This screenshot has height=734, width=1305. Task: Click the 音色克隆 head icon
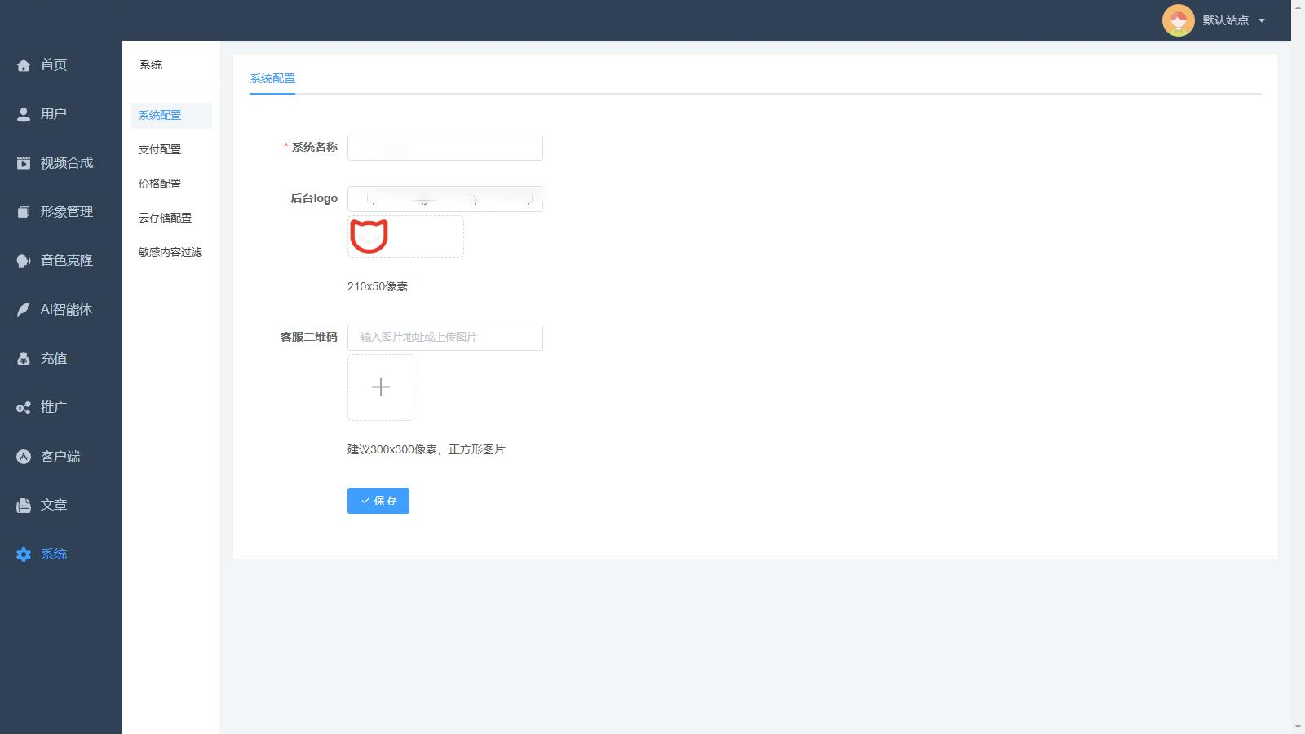click(x=24, y=261)
